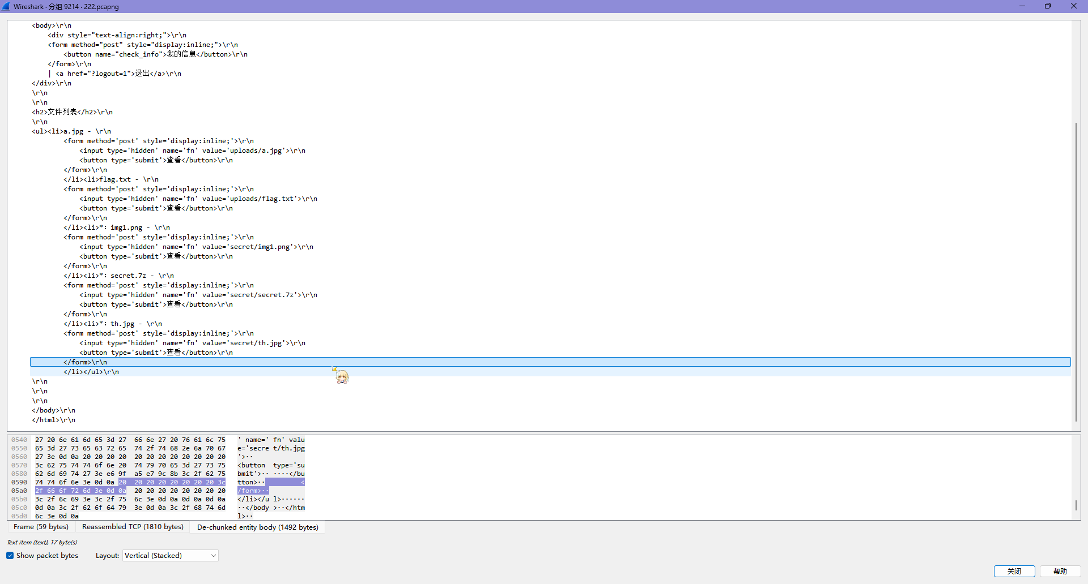Viewport: 1088px width, 584px height.
Task: Select the line containing href="?logout=1"
Action: [118, 74]
